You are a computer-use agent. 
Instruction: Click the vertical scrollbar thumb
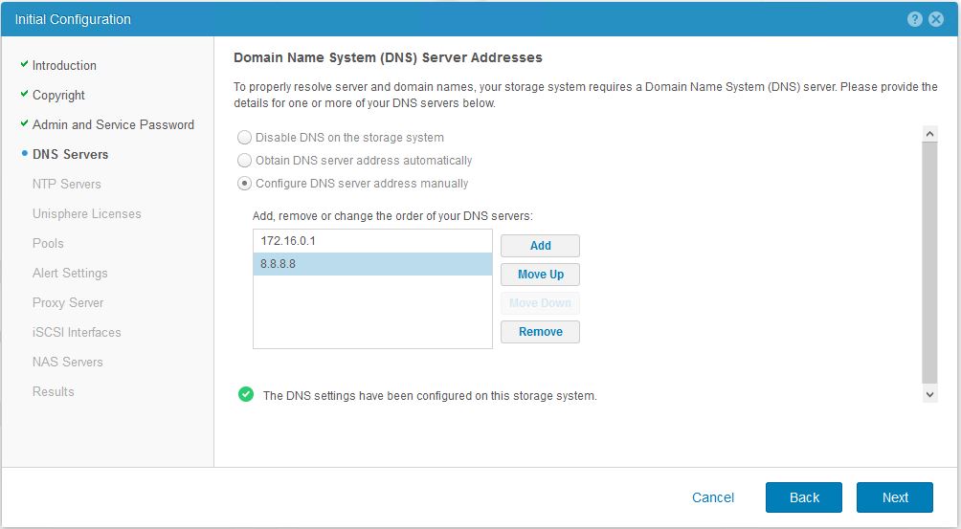pyautogui.click(x=929, y=263)
